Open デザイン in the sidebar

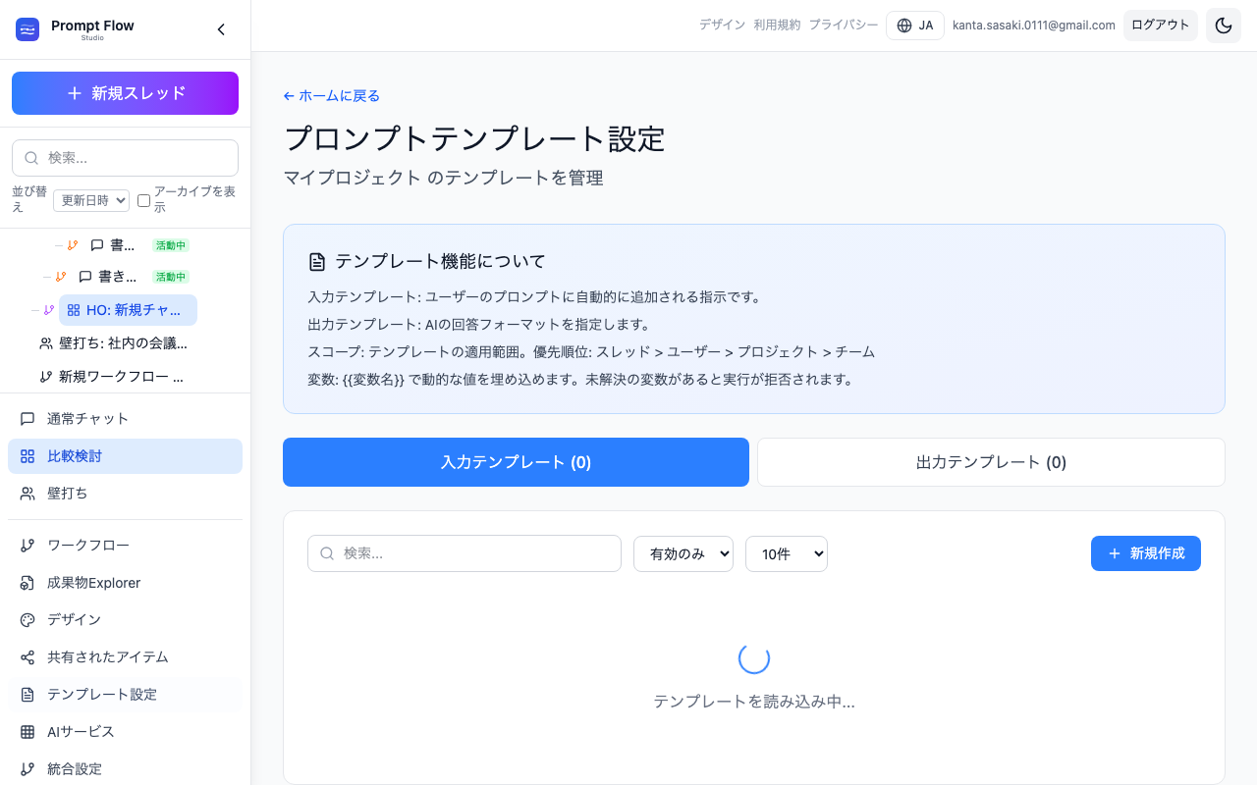point(125,620)
